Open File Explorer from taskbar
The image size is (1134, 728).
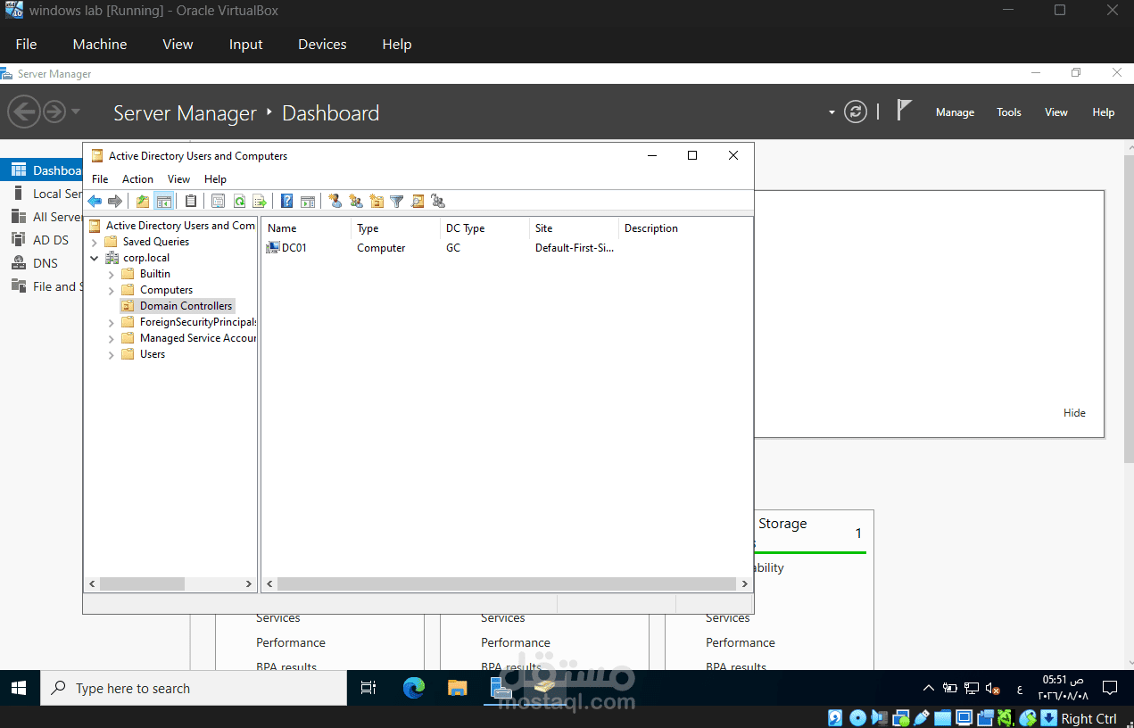457,688
